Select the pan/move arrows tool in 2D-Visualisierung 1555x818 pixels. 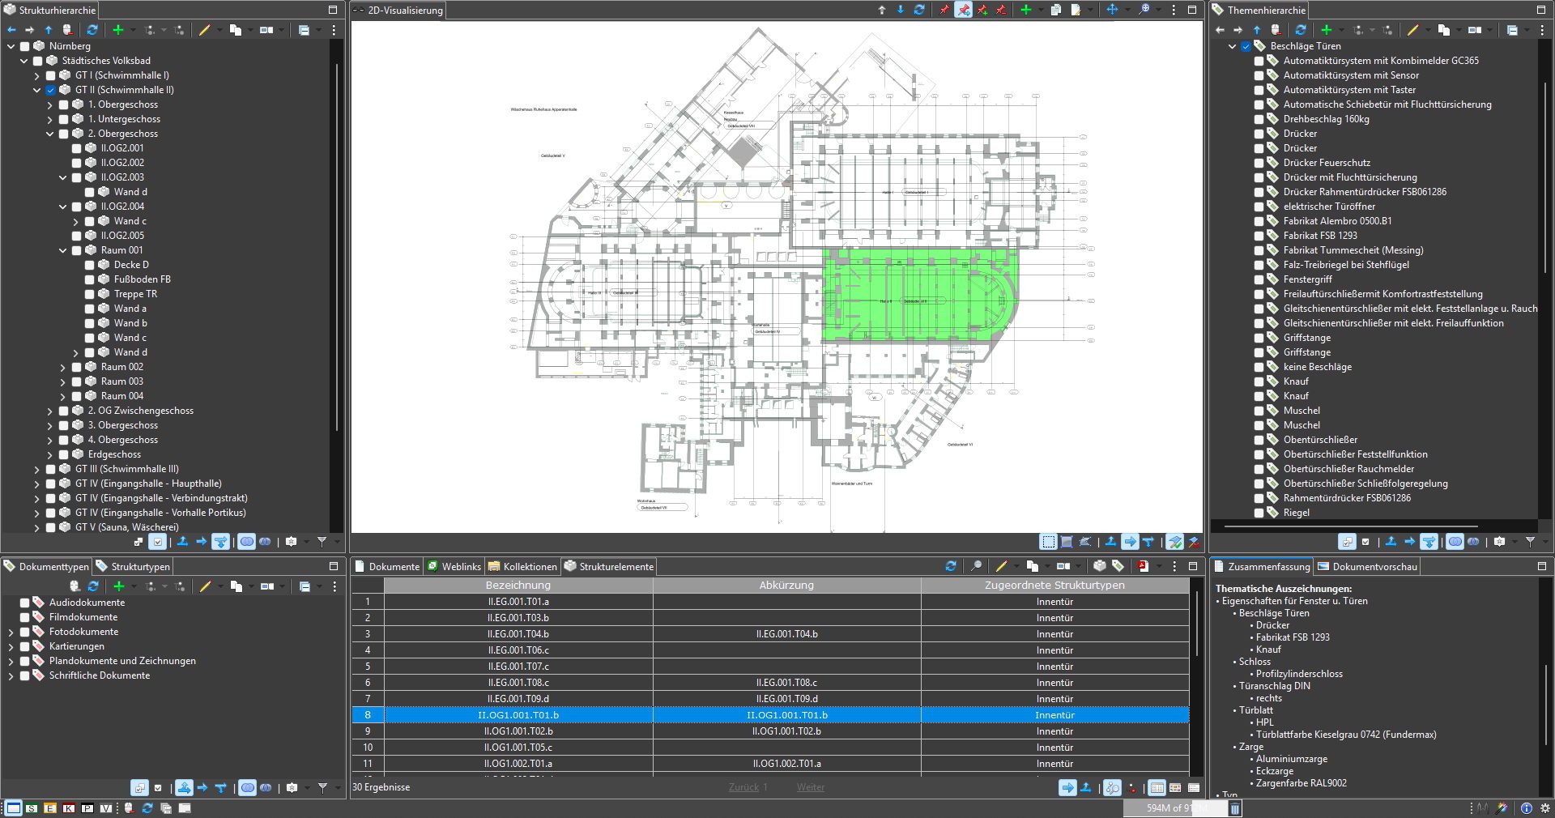coord(1112,10)
